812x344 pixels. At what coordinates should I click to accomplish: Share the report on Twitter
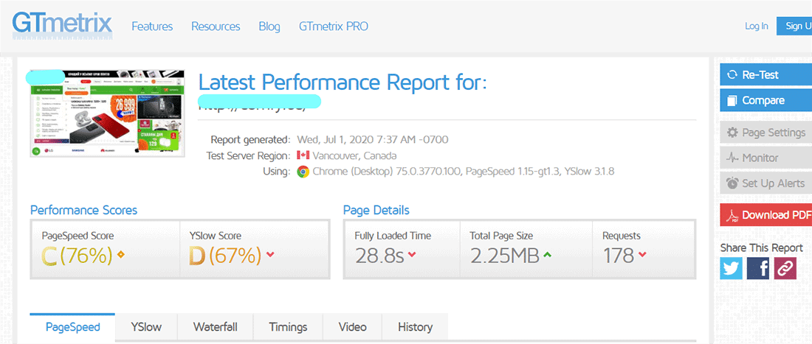pyautogui.click(x=731, y=268)
